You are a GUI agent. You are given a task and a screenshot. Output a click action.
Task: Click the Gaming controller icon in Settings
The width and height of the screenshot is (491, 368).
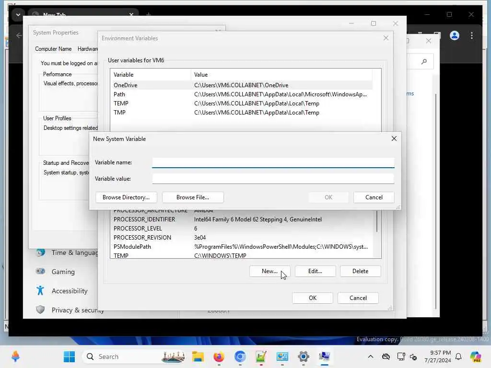40,271
